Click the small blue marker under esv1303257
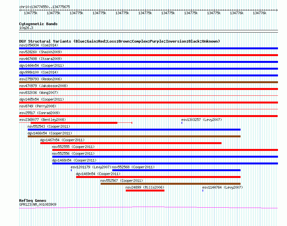This screenshot has height=226, width=287. [182, 123]
